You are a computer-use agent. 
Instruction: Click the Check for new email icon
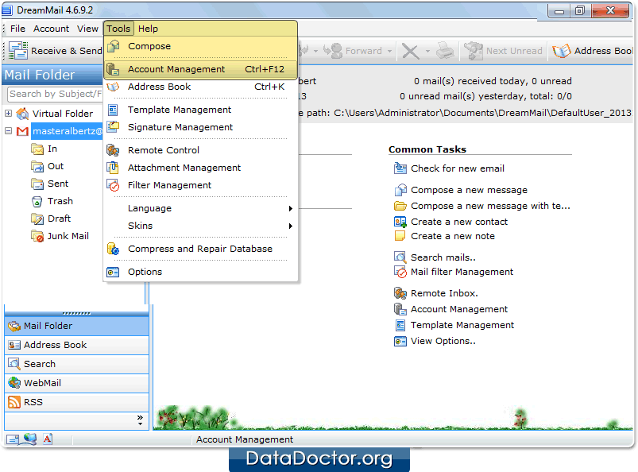click(x=400, y=168)
